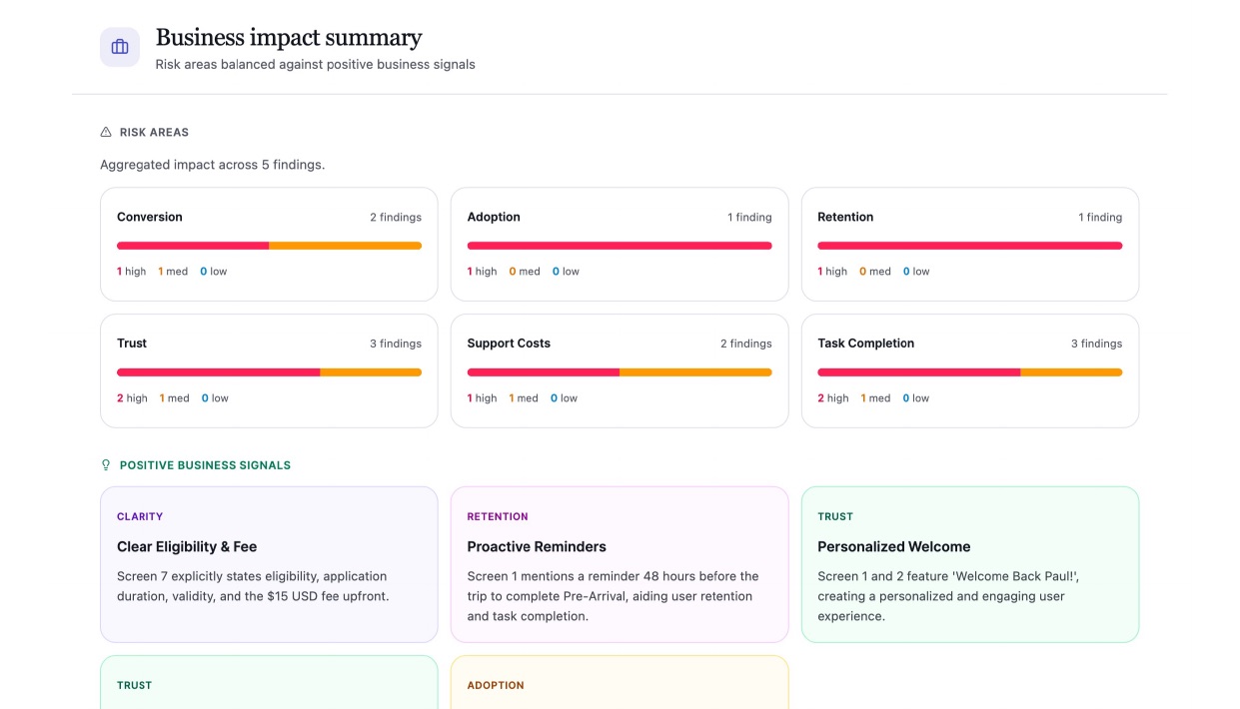Image resolution: width=1240 pixels, height=709 pixels.
Task: Click the Adoption severity bar
Action: (620, 246)
